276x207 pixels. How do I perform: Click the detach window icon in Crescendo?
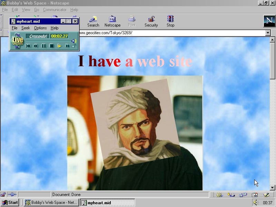tap(74, 46)
